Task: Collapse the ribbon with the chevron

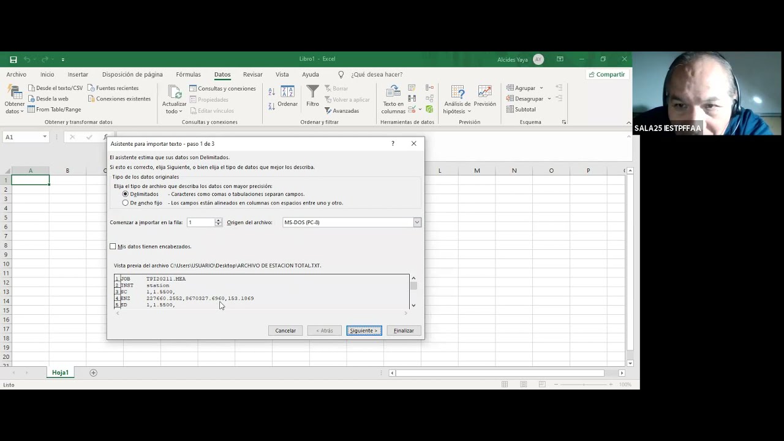Action: [628, 123]
